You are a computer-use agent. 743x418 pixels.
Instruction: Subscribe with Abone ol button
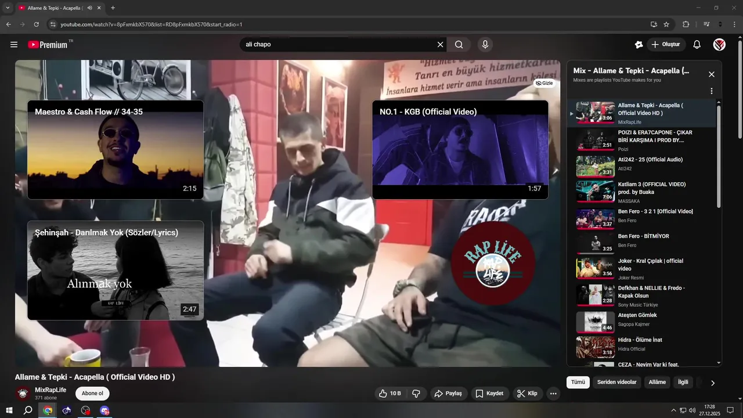tap(92, 393)
